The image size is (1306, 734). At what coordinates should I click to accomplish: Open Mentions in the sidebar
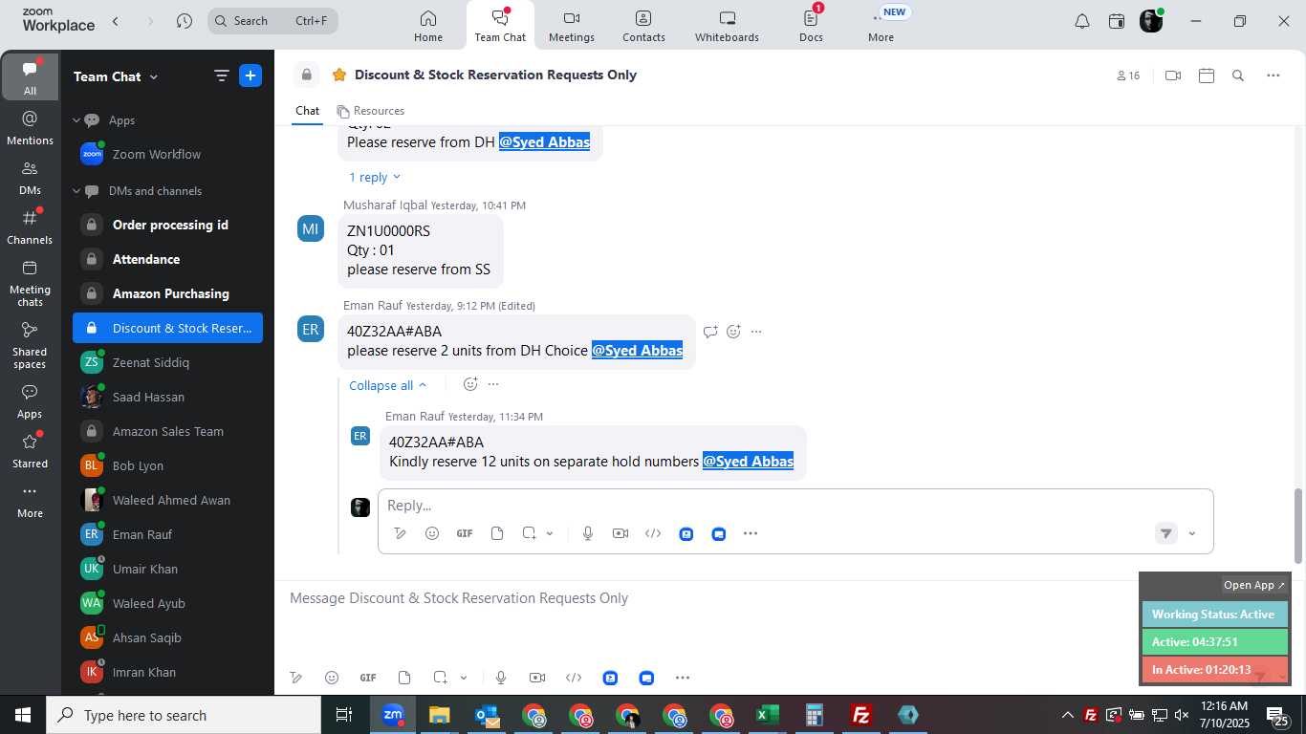(x=30, y=127)
